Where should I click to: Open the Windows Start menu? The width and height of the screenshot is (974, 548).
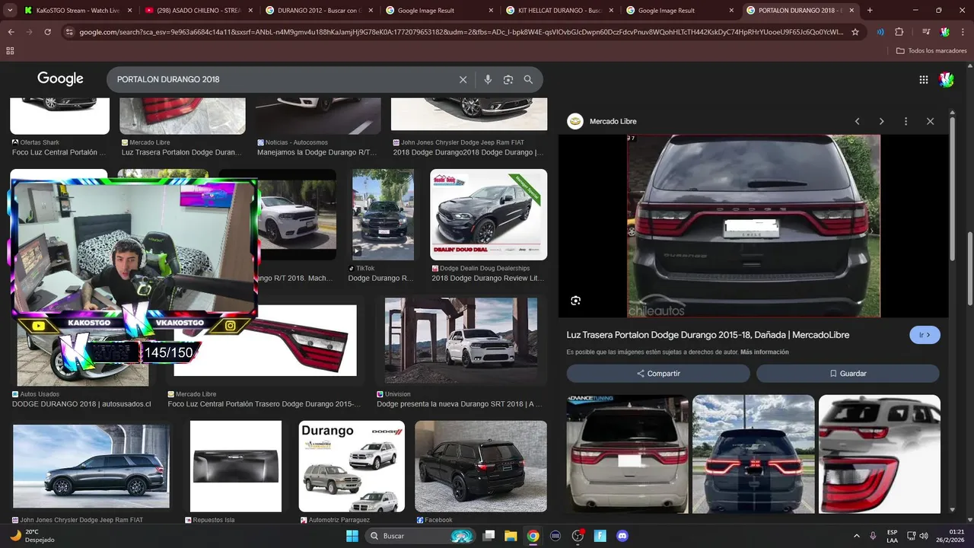352,536
